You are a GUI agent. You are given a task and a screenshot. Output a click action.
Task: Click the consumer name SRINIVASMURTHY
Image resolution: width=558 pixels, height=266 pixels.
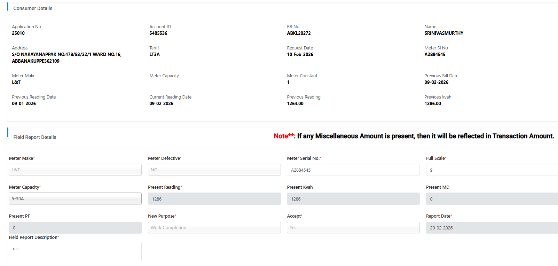coord(444,33)
